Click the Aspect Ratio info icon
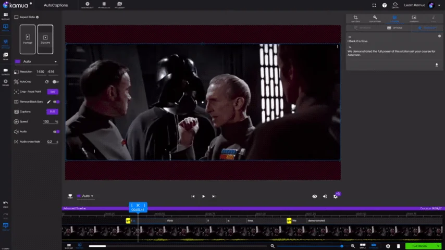The image size is (445, 250). 37,17
